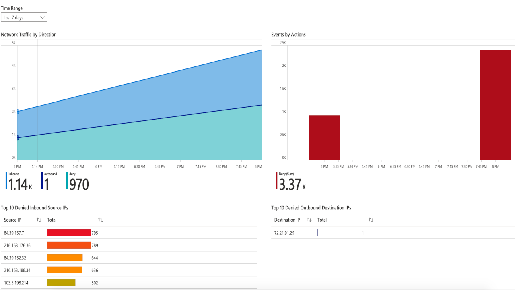Select source IP 216.163.176.36
The image size is (515, 290).
point(17,245)
